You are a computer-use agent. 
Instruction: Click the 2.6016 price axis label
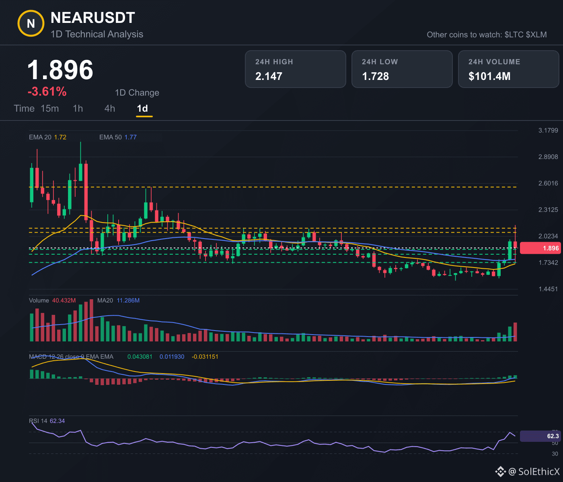pos(548,183)
